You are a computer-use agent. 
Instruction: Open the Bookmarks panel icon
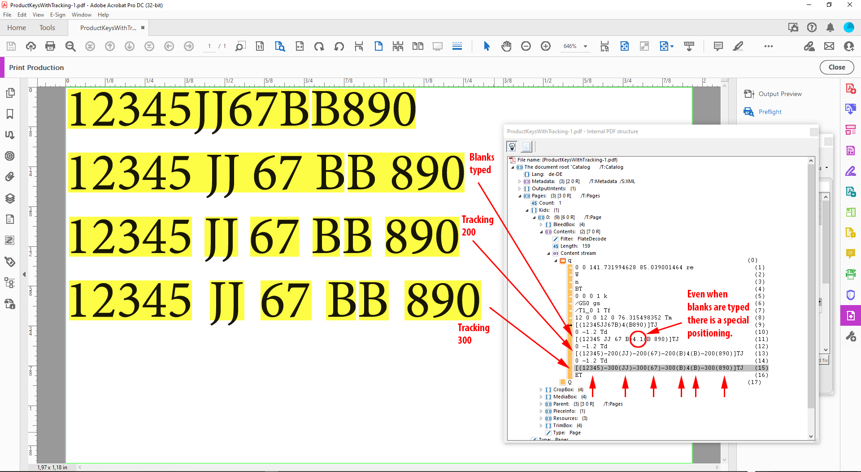coord(10,114)
